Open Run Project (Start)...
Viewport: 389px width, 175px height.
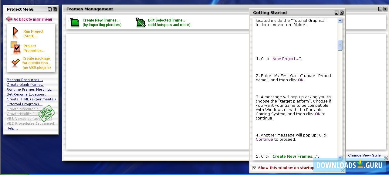tap(33, 34)
